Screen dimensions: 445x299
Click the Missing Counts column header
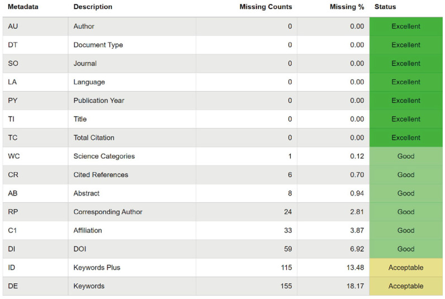pos(266,7)
